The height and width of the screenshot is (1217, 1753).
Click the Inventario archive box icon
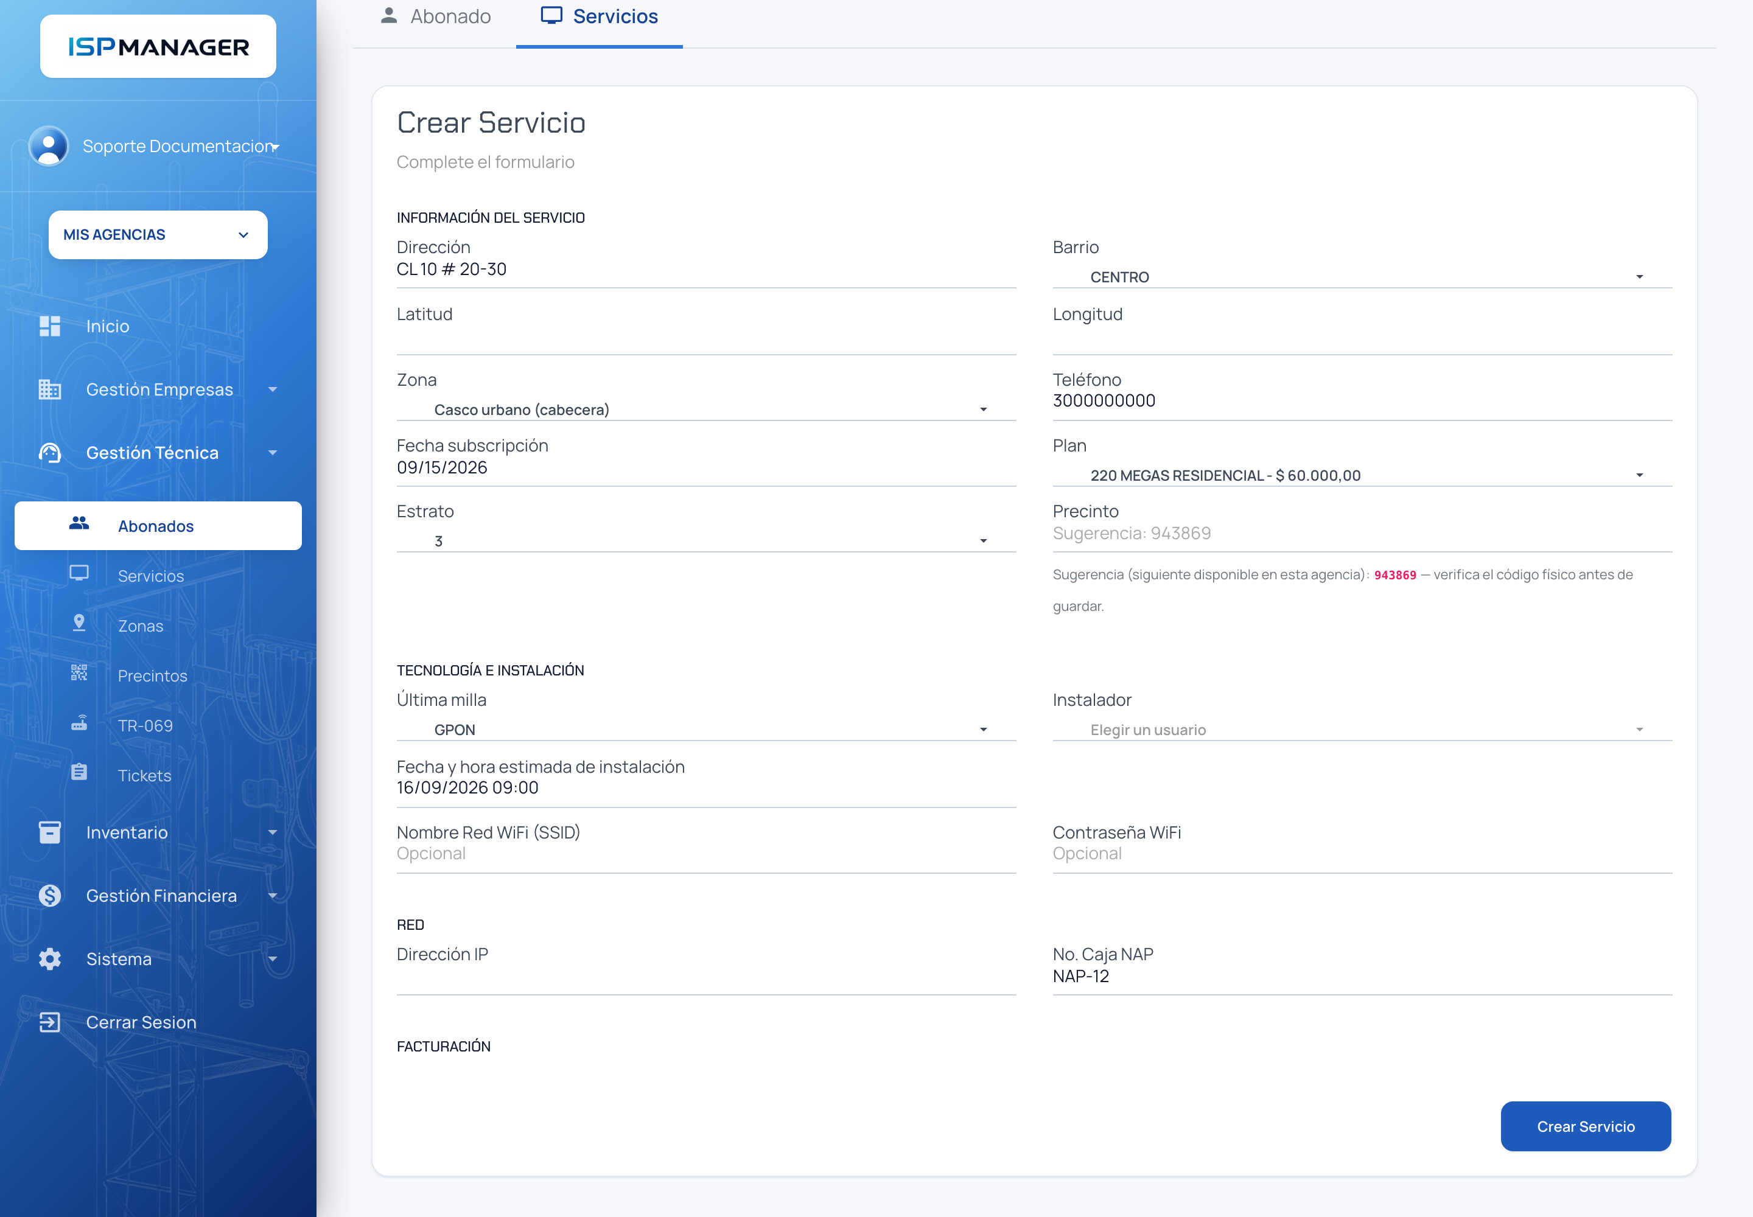[49, 832]
